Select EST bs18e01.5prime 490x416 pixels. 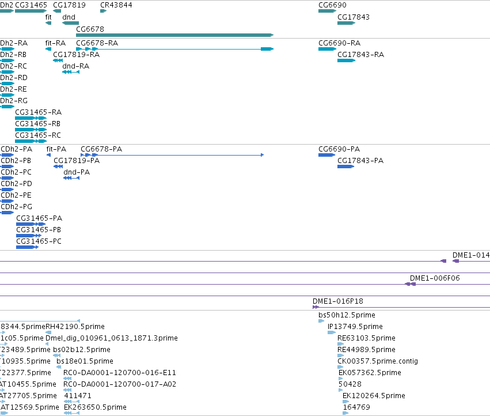(59, 367)
